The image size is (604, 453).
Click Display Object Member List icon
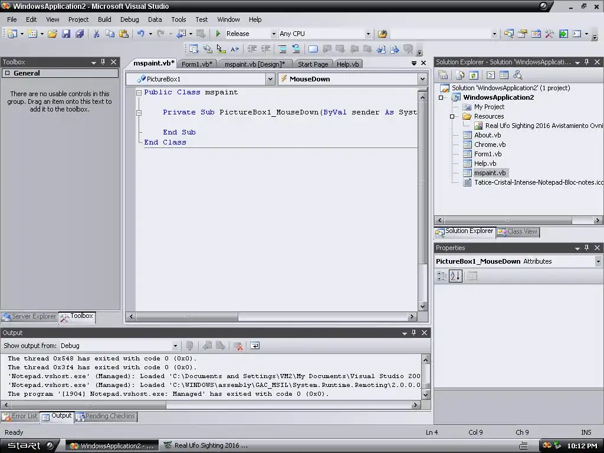click(x=193, y=49)
